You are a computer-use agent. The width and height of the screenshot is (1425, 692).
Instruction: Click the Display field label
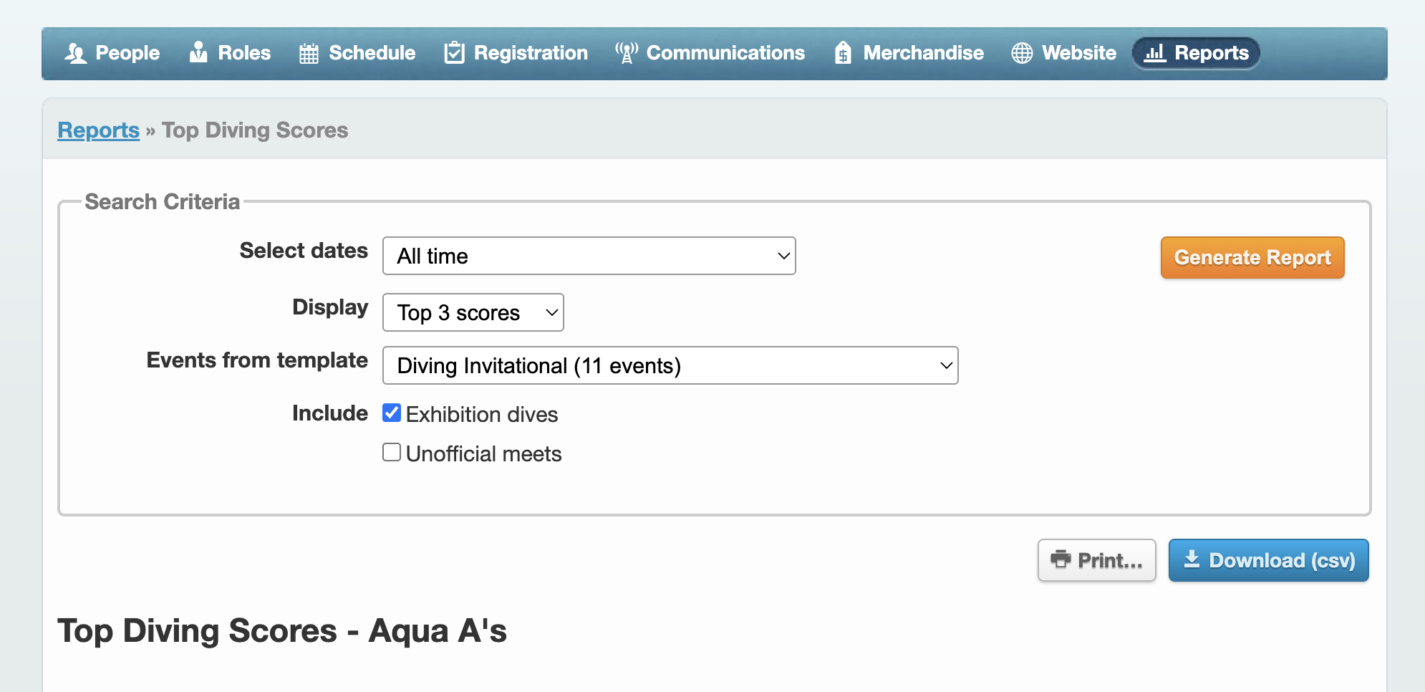[x=330, y=307]
